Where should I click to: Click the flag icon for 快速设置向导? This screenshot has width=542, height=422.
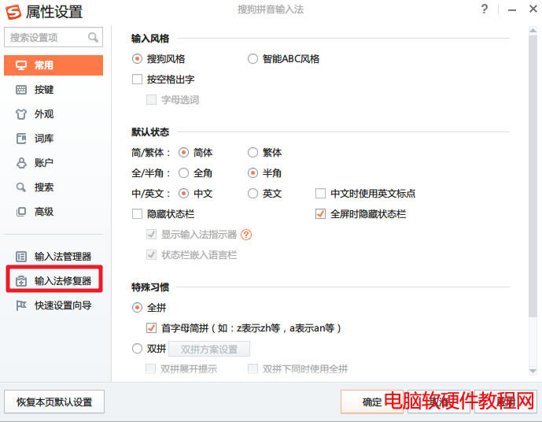pyautogui.click(x=21, y=305)
